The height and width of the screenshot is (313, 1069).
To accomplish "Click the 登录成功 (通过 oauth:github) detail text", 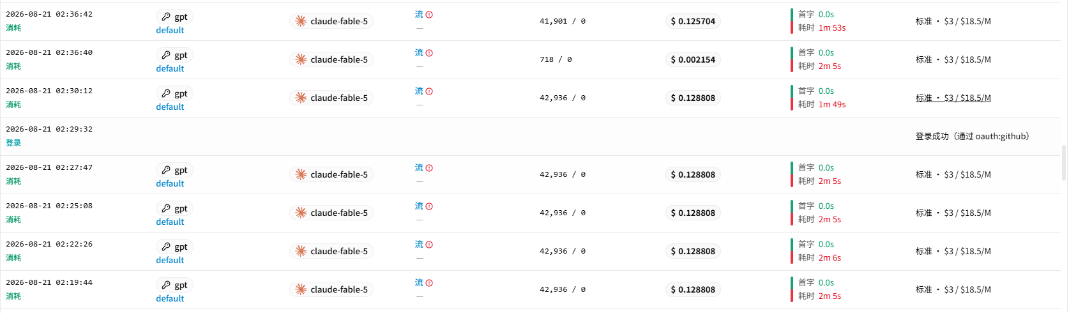I will [x=973, y=136].
